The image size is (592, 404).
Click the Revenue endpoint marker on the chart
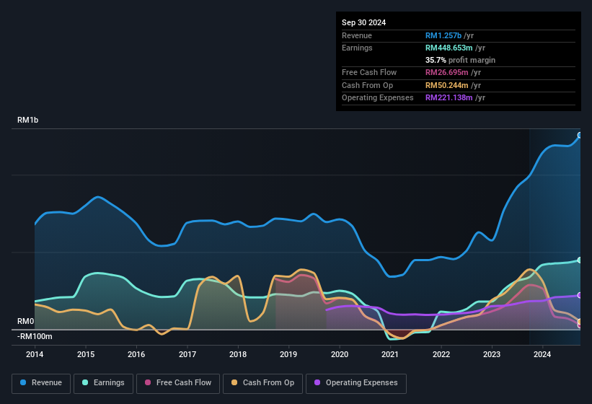click(580, 135)
